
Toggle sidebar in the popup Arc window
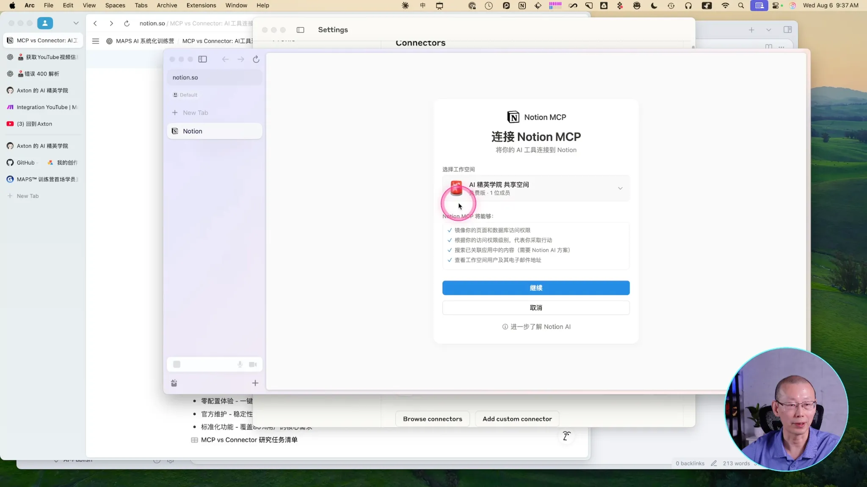click(203, 60)
